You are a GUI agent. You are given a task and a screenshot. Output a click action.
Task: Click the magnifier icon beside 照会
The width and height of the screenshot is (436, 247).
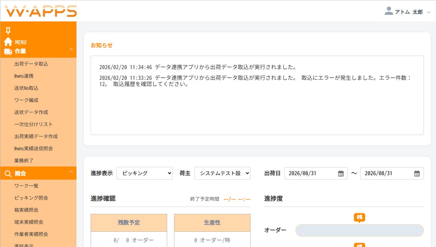point(8,173)
